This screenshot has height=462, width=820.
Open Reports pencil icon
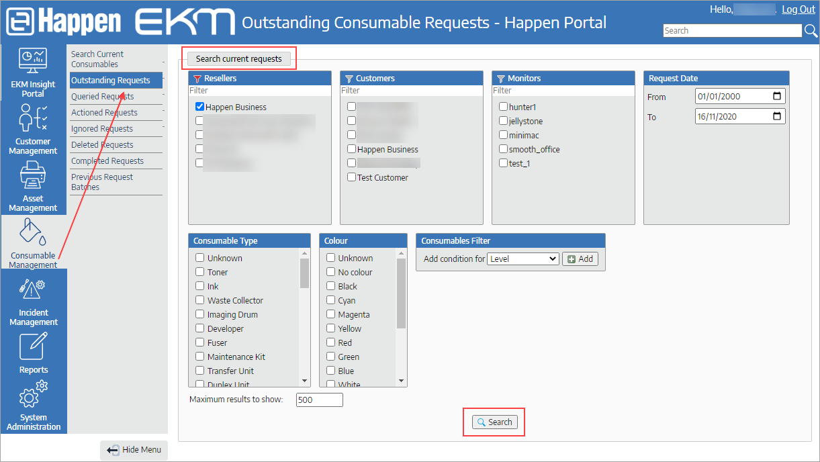(x=34, y=347)
